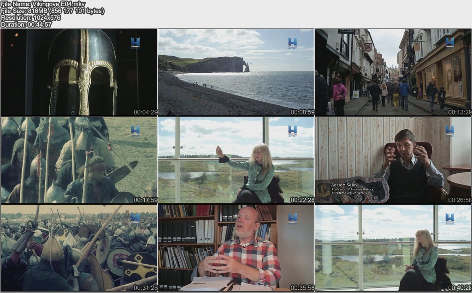Click the 00:04:29 timestamp
Screen dimensions: 472x293
click(x=145, y=112)
